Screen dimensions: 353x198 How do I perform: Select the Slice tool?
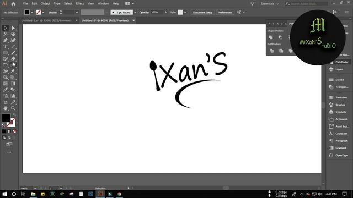click(13, 102)
